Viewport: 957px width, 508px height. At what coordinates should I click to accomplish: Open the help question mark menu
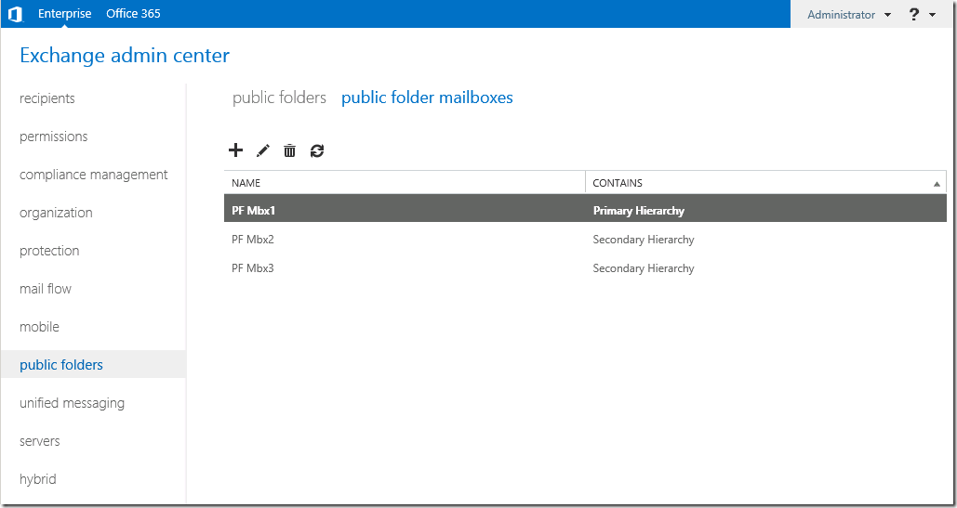[x=922, y=15]
